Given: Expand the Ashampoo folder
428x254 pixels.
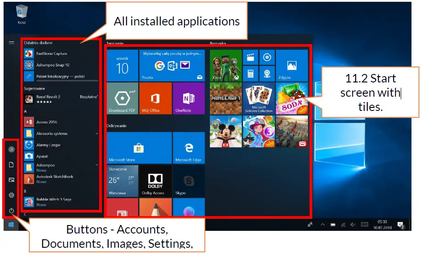Looking at the screenshot, I should point(61,168).
